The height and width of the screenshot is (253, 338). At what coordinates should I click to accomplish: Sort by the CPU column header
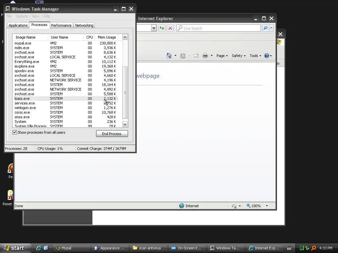pyautogui.click(x=89, y=37)
